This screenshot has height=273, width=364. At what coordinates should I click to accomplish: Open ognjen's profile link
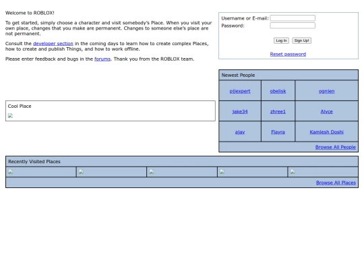point(327,91)
